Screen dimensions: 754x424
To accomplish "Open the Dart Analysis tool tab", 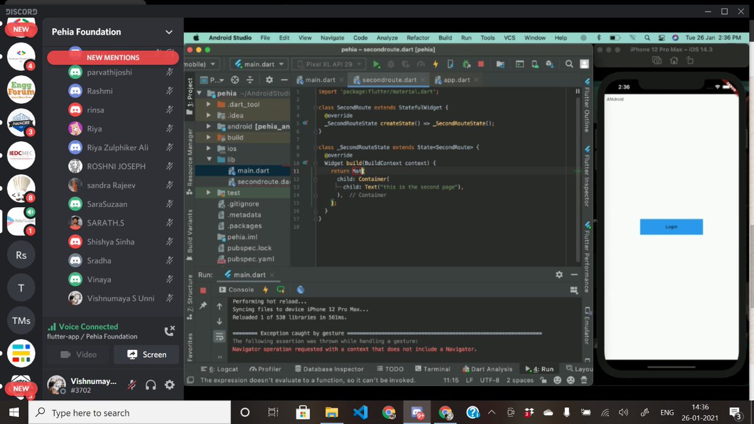I will [x=487, y=369].
